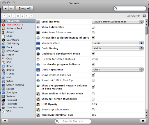
Task: Click the Safari compass icon in sidebar
Action: 3,81
